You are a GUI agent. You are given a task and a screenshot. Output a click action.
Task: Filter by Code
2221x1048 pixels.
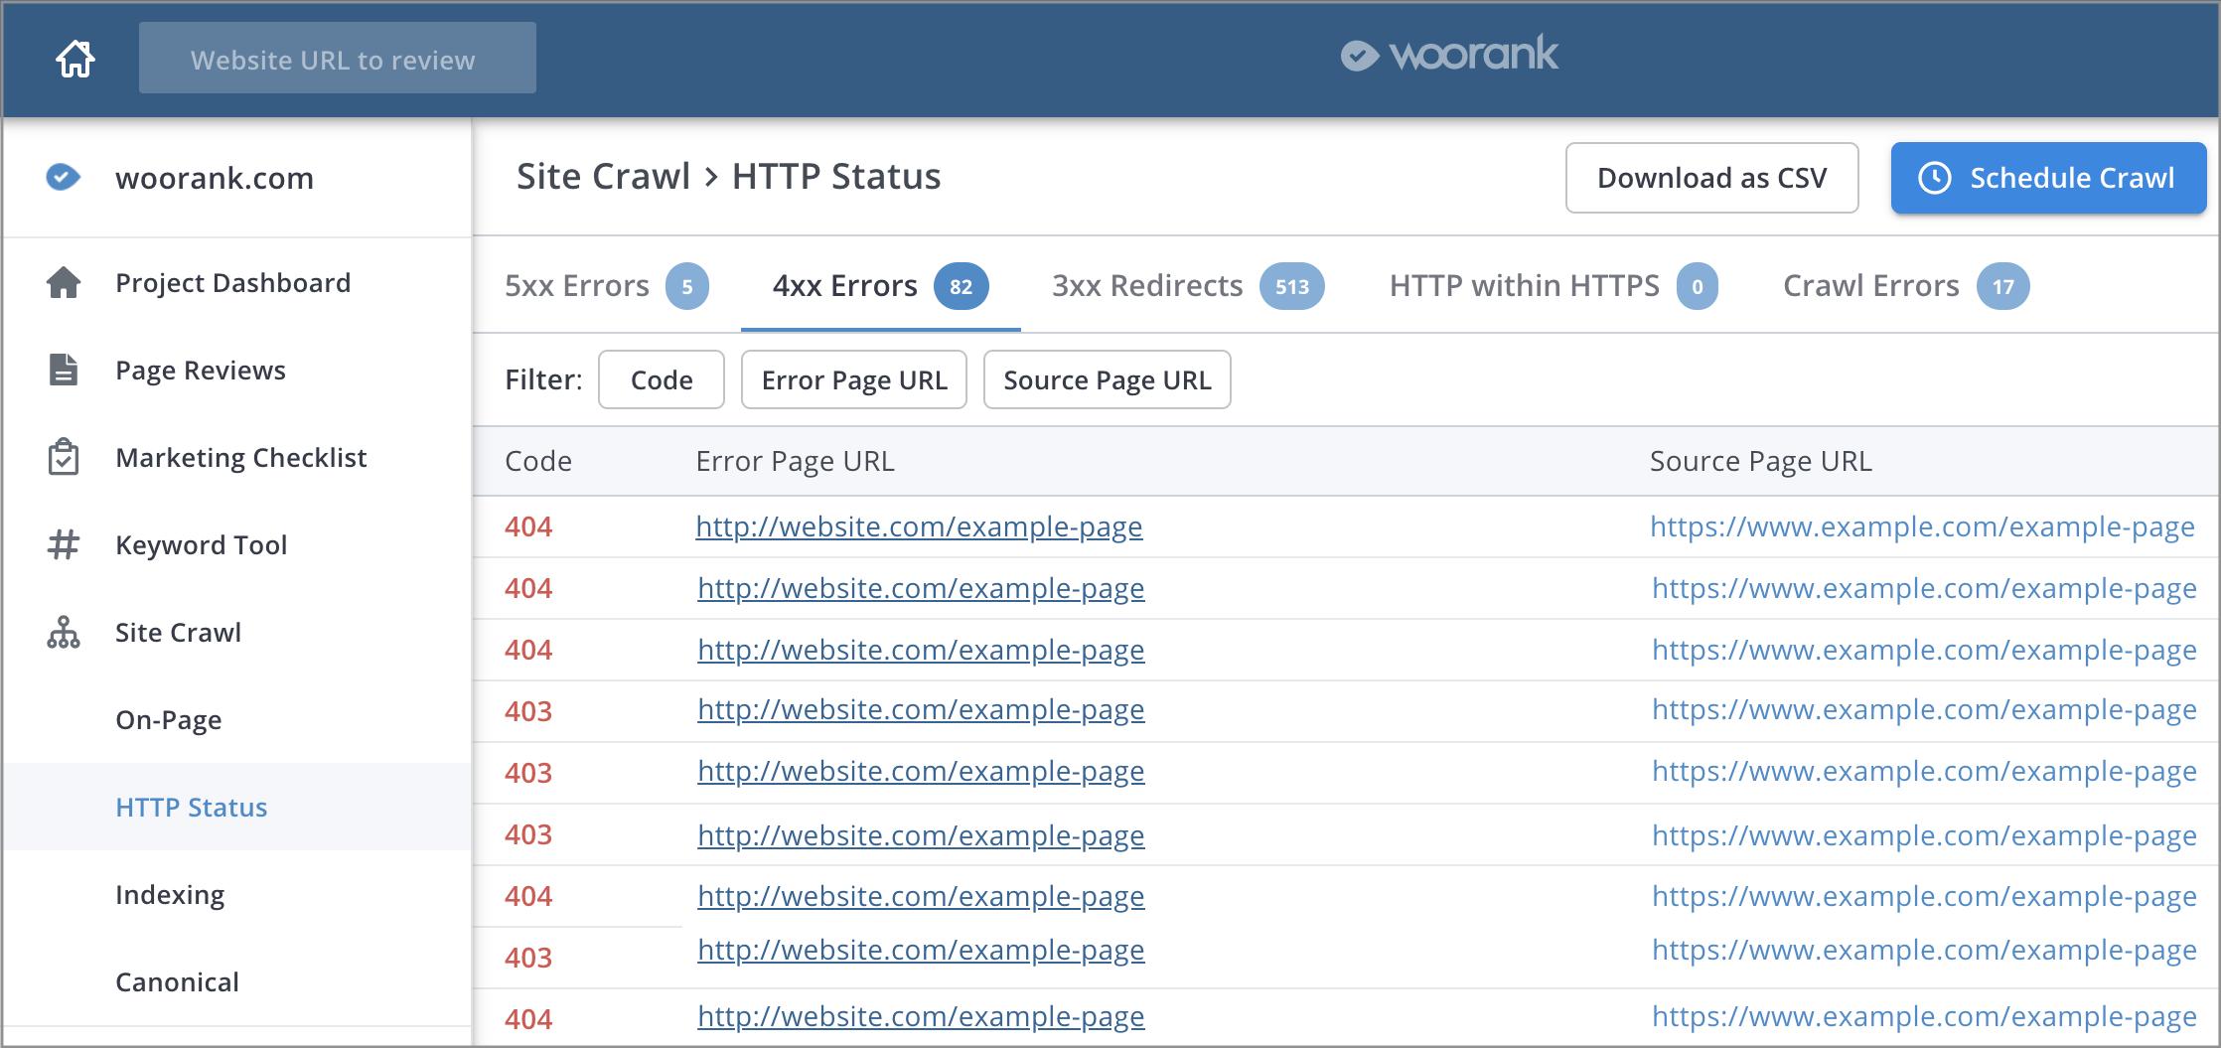point(662,379)
